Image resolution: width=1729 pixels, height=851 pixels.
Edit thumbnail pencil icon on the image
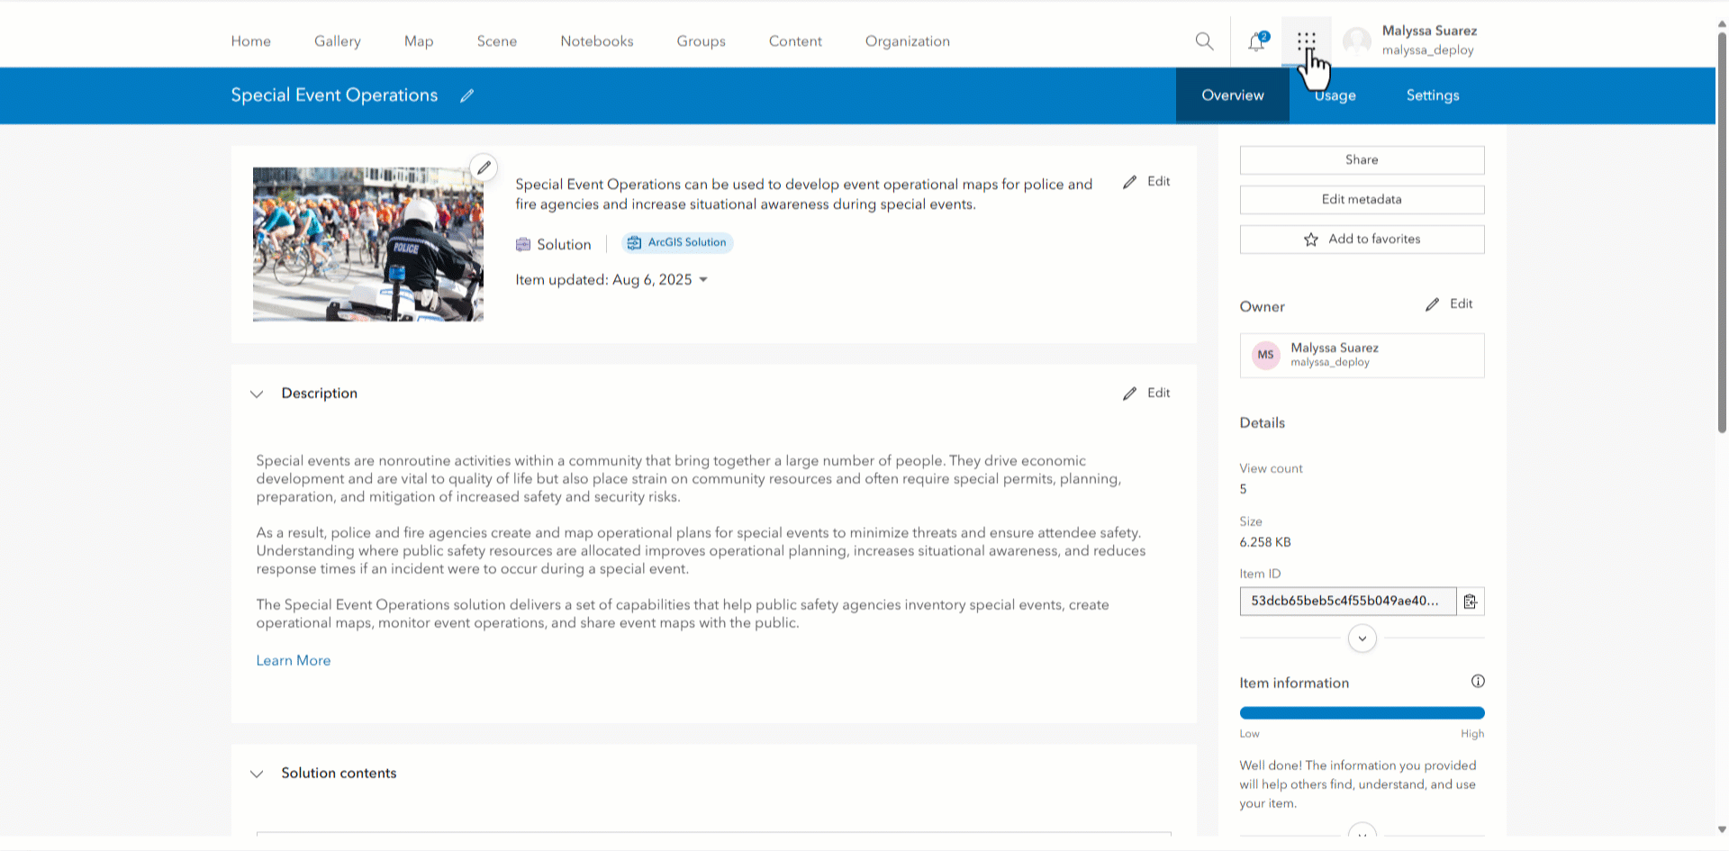484,167
